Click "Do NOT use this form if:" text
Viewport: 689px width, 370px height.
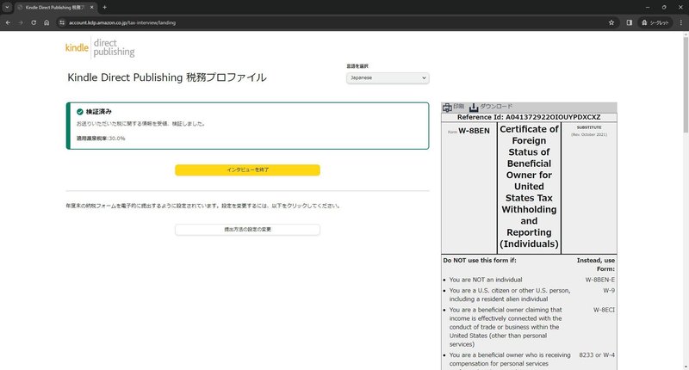[480, 260]
